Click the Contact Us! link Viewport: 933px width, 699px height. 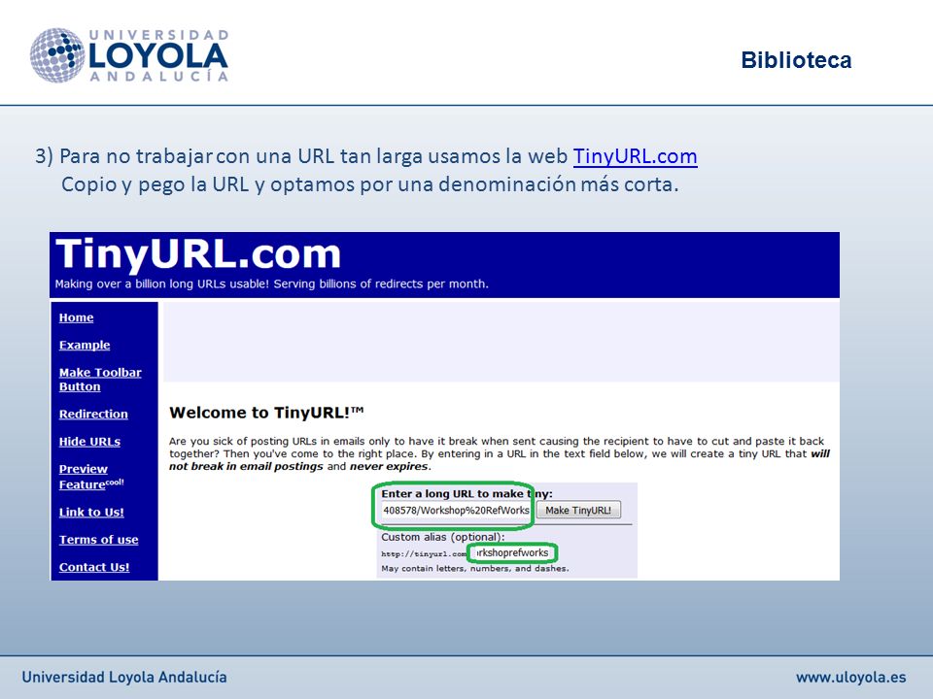tap(94, 567)
